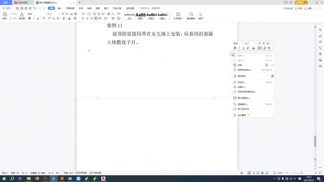Clear formatting with the eraser icon
The height and width of the screenshot is (182, 324).
click(71, 14)
